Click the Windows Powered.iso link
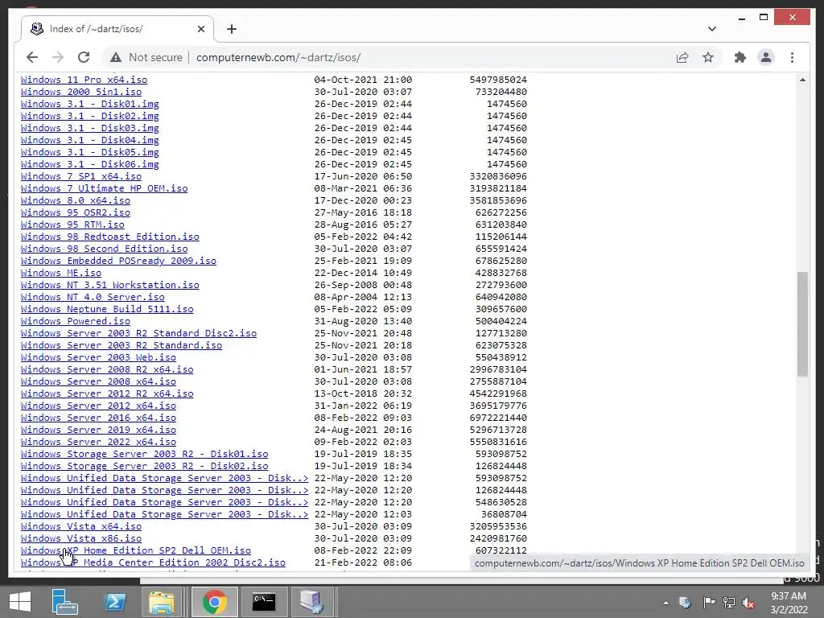 pos(76,322)
